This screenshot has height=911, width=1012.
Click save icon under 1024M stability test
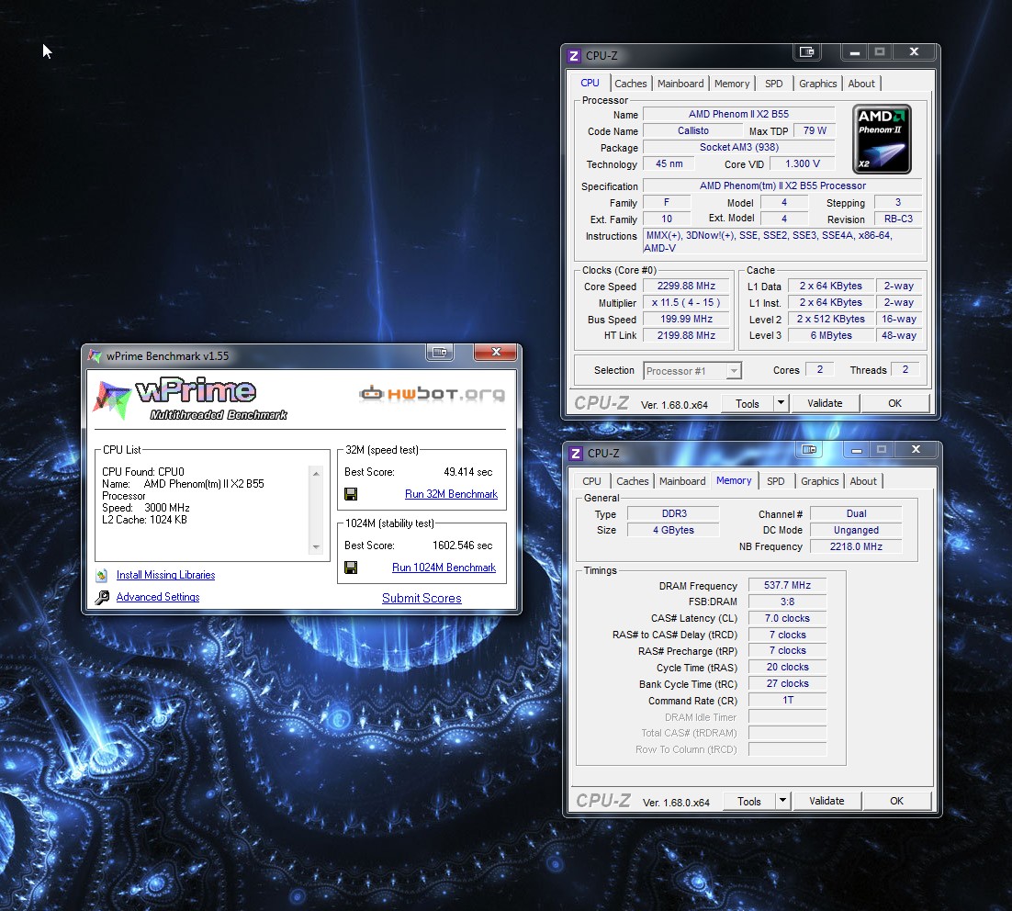(351, 568)
